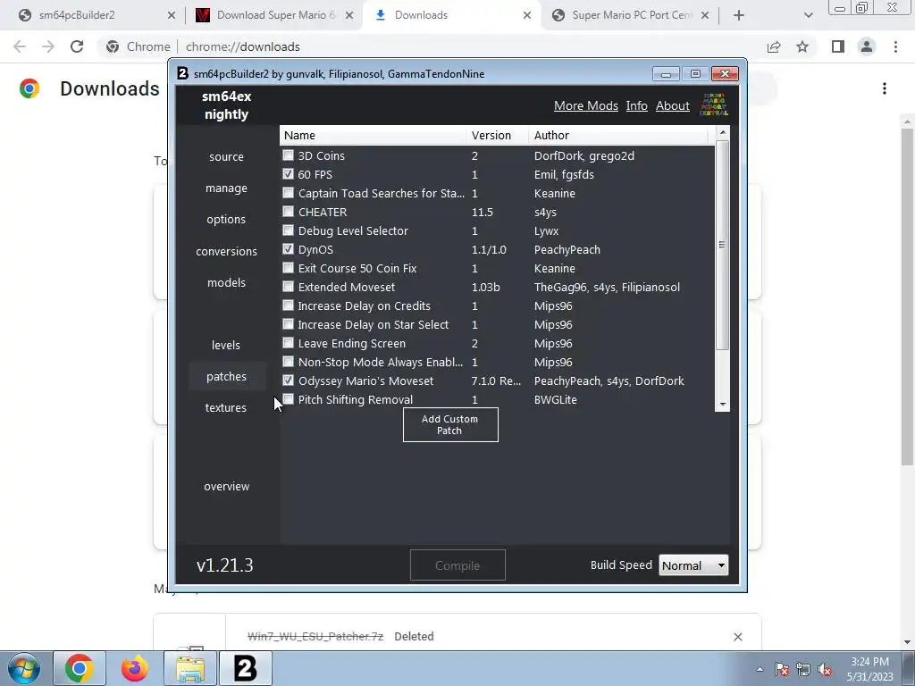This screenshot has width=915, height=686.
Task: Open the Build Speed dropdown
Action: (693, 565)
